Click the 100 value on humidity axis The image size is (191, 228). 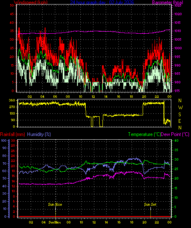pos(4,140)
